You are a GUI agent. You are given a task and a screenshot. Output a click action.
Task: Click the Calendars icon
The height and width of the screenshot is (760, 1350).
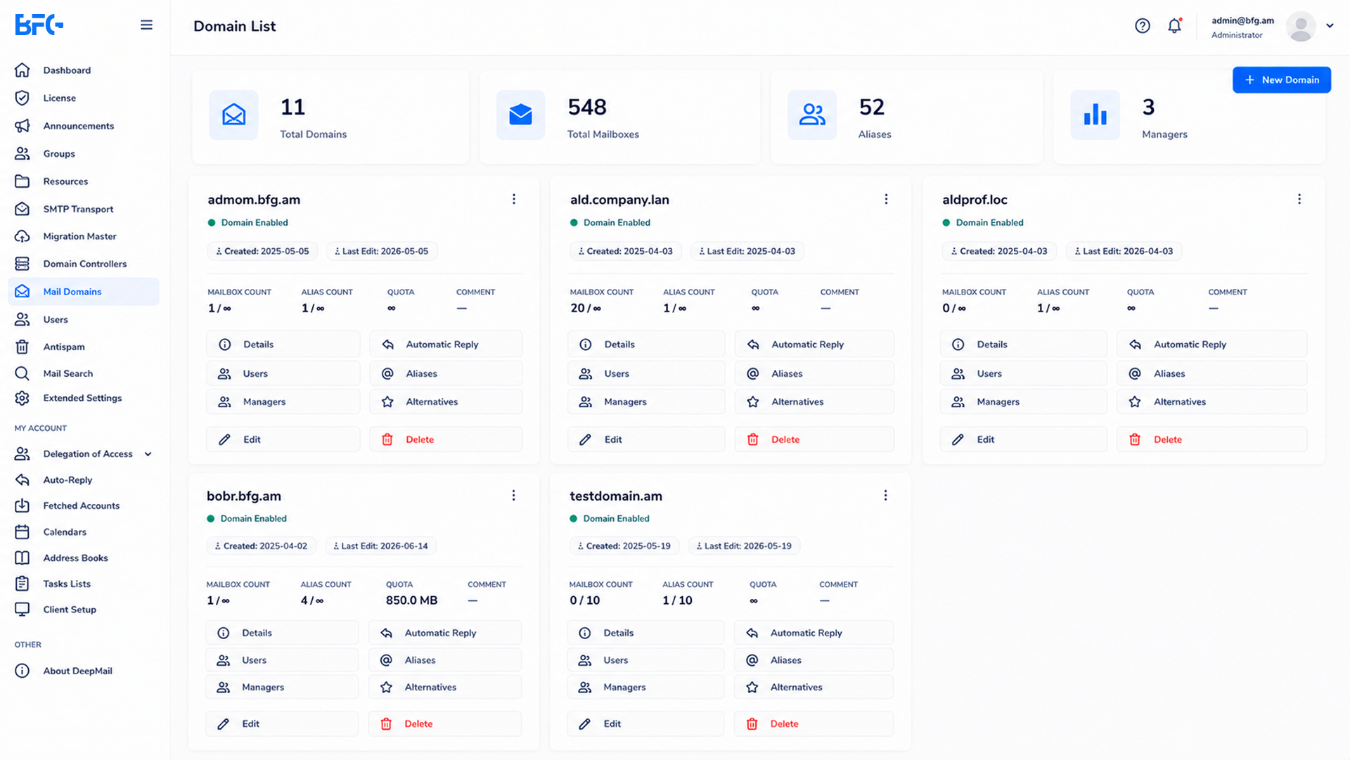tap(22, 532)
